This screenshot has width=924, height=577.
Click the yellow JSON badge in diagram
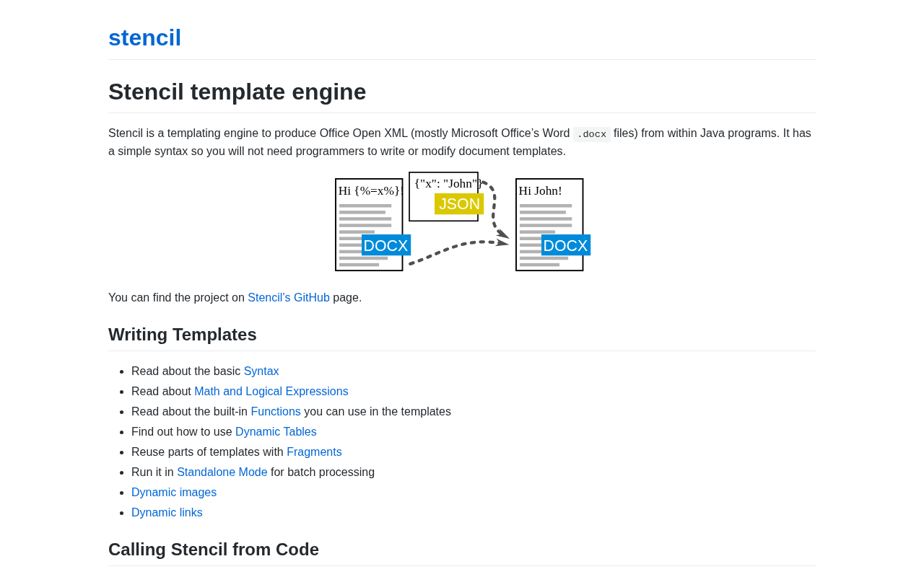[459, 204]
